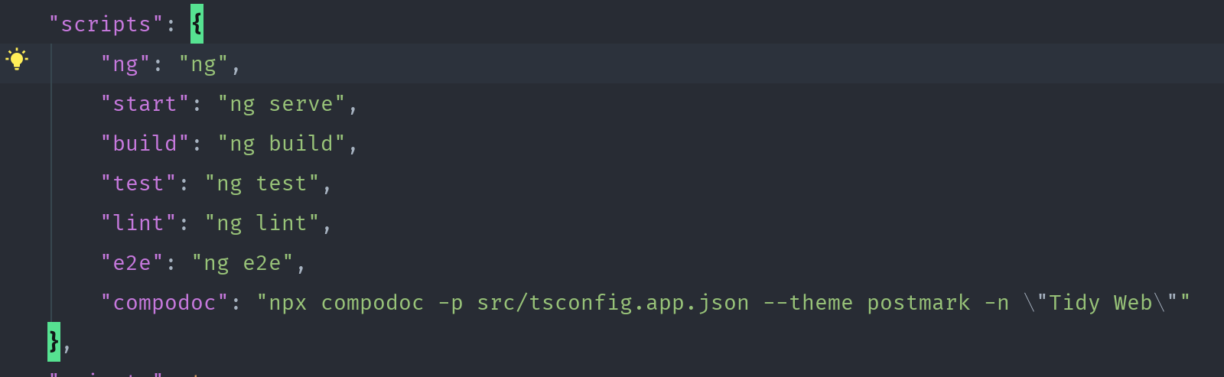The height and width of the screenshot is (377, 1224).
Task: Click the word postmark in theme option
Action: pos(918,303)
